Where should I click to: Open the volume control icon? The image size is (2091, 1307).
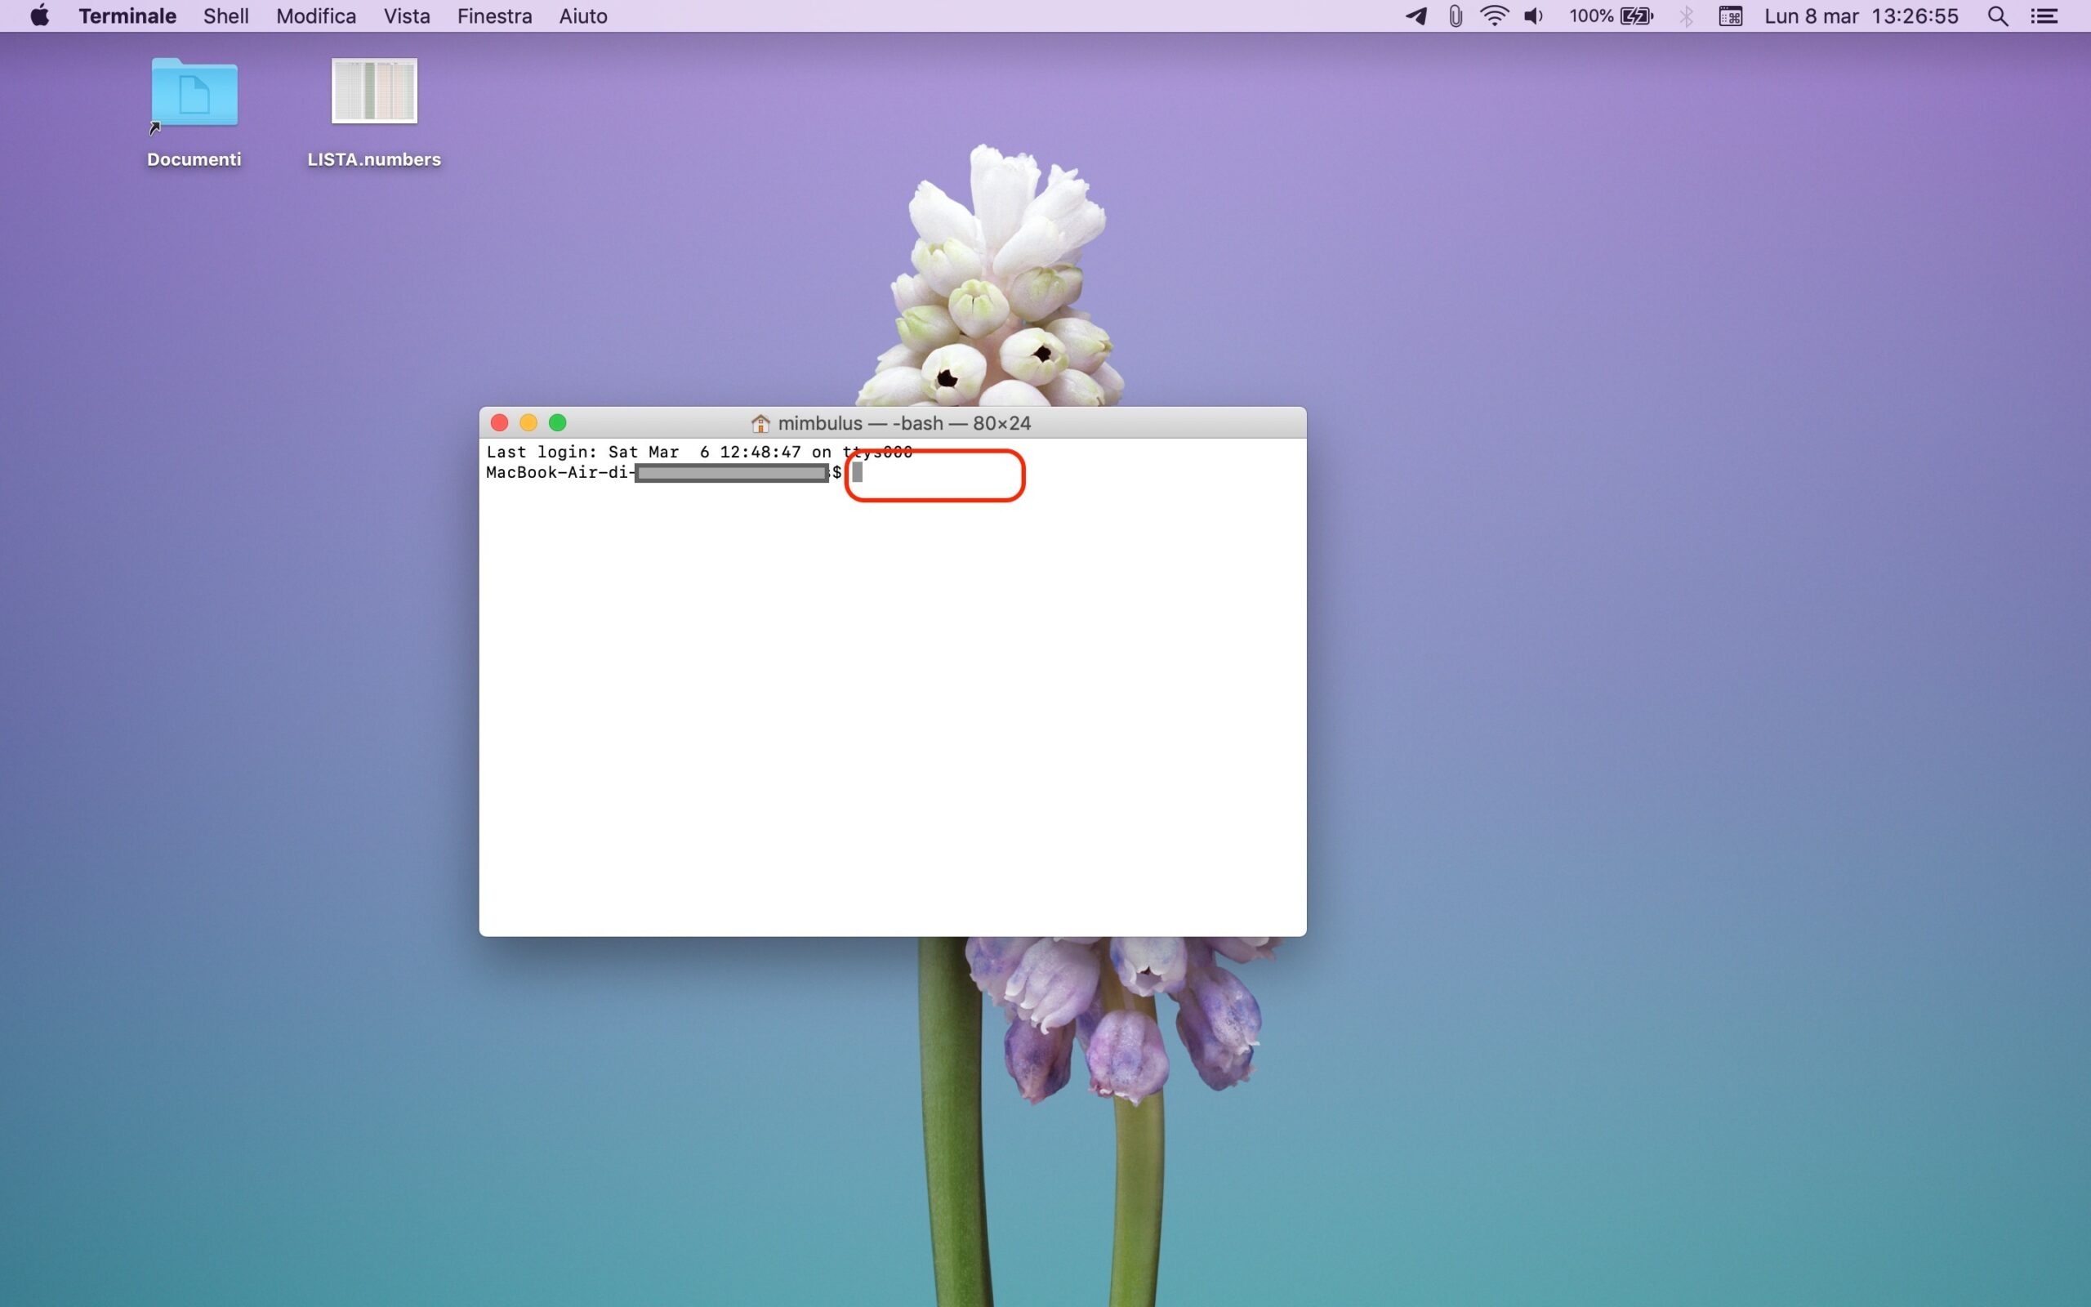click(1534, 16)
